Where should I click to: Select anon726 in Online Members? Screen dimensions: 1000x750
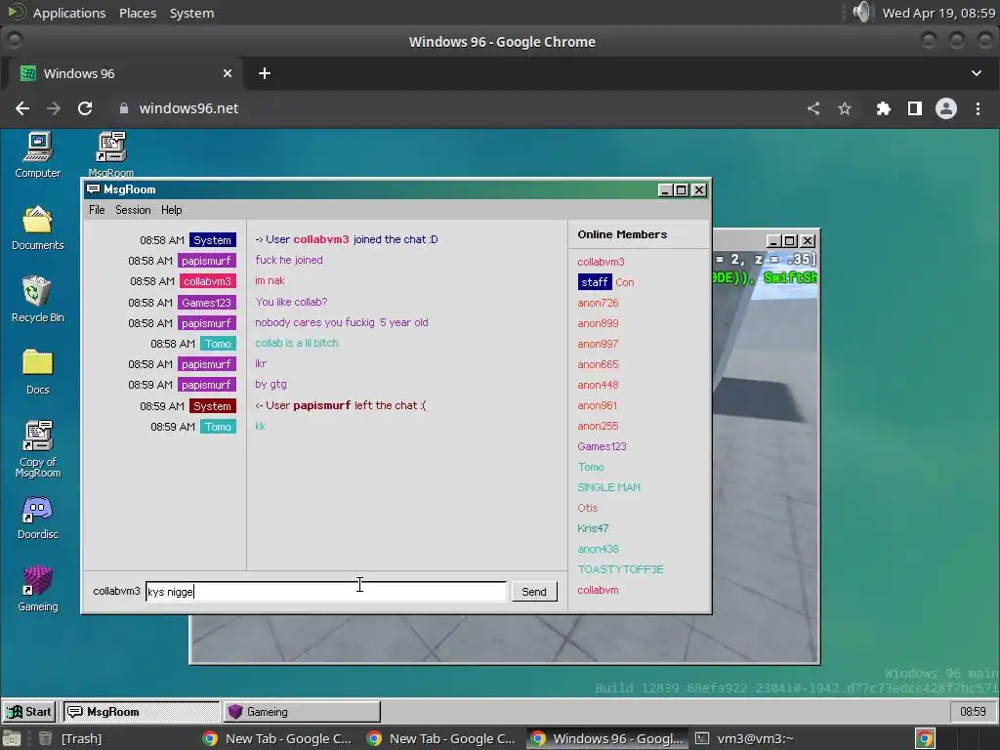click(x=598, y=303)
